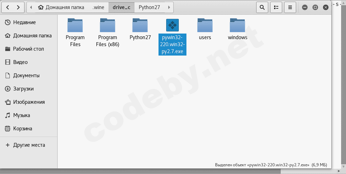Navigate to Домашняя папка in the path bar

coord(61,7)
